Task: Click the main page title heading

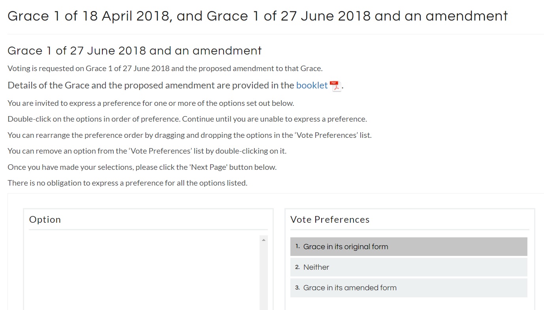Action: click(x=258, y=16)
